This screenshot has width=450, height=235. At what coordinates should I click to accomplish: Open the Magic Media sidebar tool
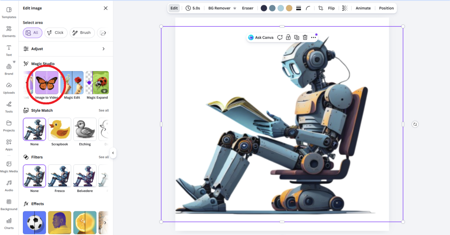pyautogui.click(x=9, y=166)
